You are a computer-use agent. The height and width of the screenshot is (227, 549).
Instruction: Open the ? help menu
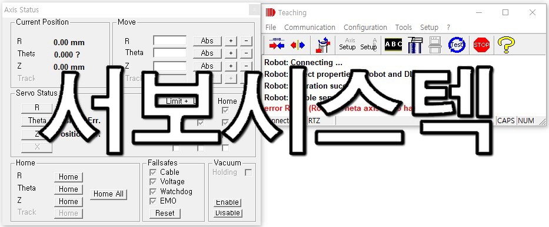(x=448, y=27)
